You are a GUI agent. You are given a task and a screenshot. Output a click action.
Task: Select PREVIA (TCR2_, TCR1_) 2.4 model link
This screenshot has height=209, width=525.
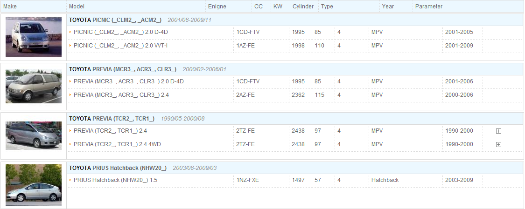(110, 131)
